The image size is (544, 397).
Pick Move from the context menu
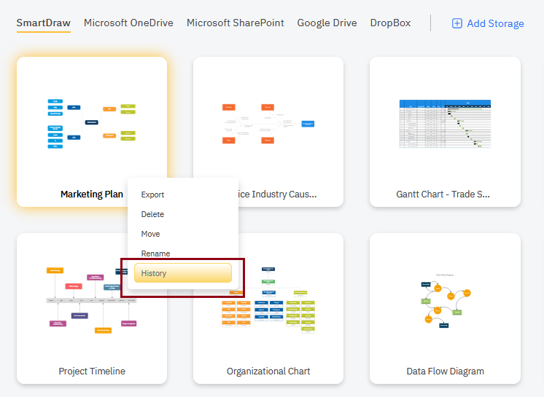[151, 234]
